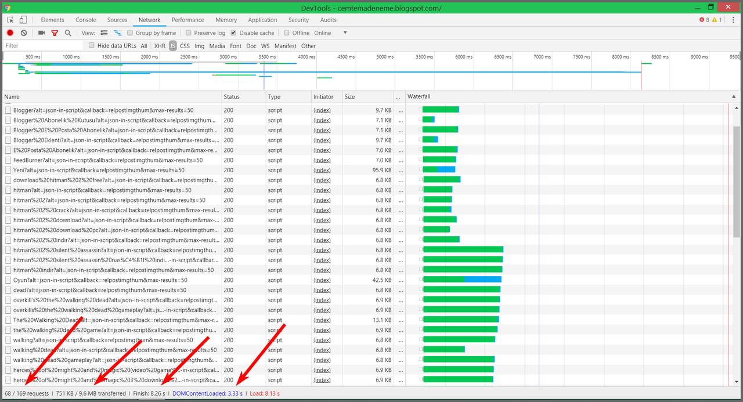The image size is (743, 402).
Task: Click the Waterfall column sort arrow
Action: tap(734, 96)
